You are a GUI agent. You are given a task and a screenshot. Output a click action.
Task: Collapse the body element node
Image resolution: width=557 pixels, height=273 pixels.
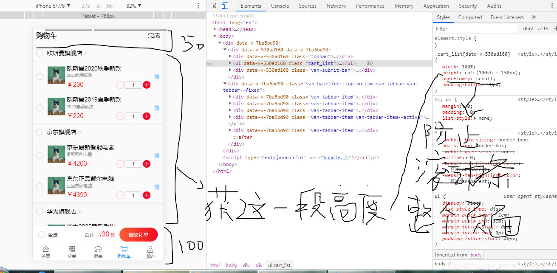(215, 36)
